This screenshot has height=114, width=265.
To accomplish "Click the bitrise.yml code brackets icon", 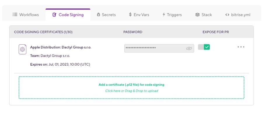I will tap(227, 15).
